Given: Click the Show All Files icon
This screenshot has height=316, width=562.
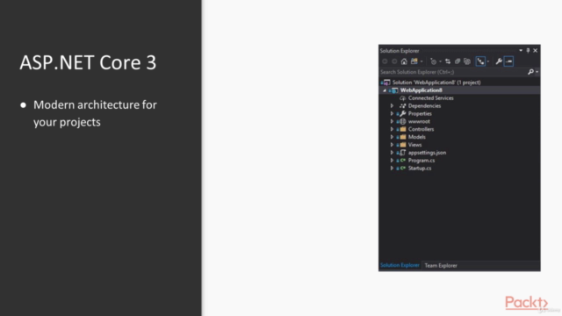Looking at the screenshot, I should click(467, 61).
